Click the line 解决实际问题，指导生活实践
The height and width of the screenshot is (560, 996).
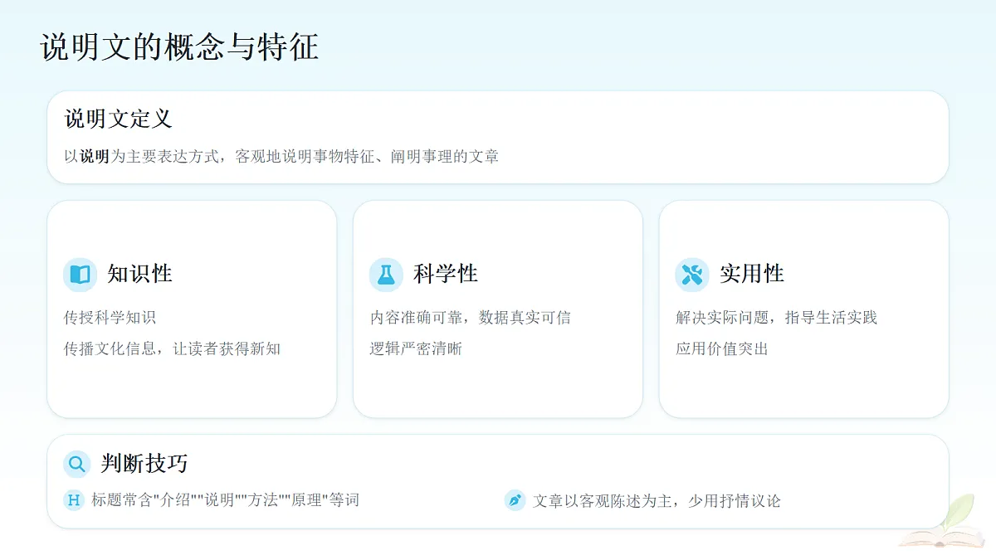(777, 318)
